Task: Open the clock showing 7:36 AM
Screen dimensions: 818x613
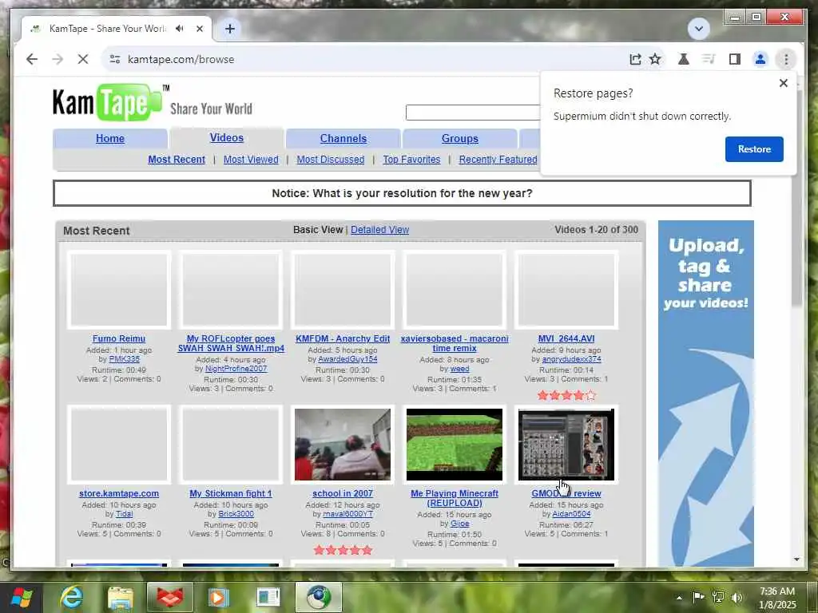Action: [777, 598]
